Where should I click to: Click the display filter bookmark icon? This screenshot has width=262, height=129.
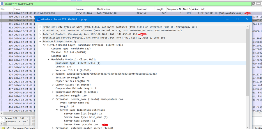[2, 4]
